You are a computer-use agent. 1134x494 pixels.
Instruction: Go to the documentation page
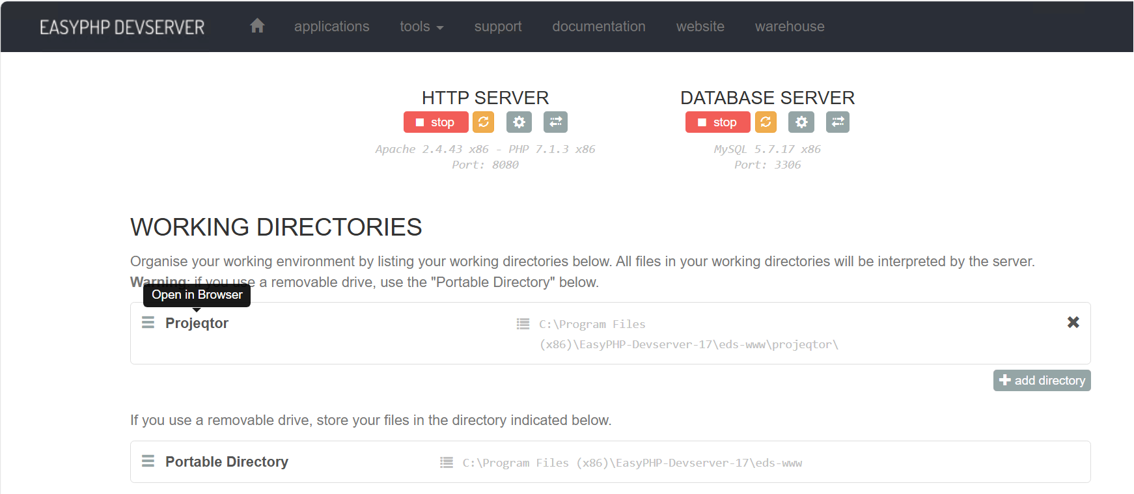coord(598,27)
